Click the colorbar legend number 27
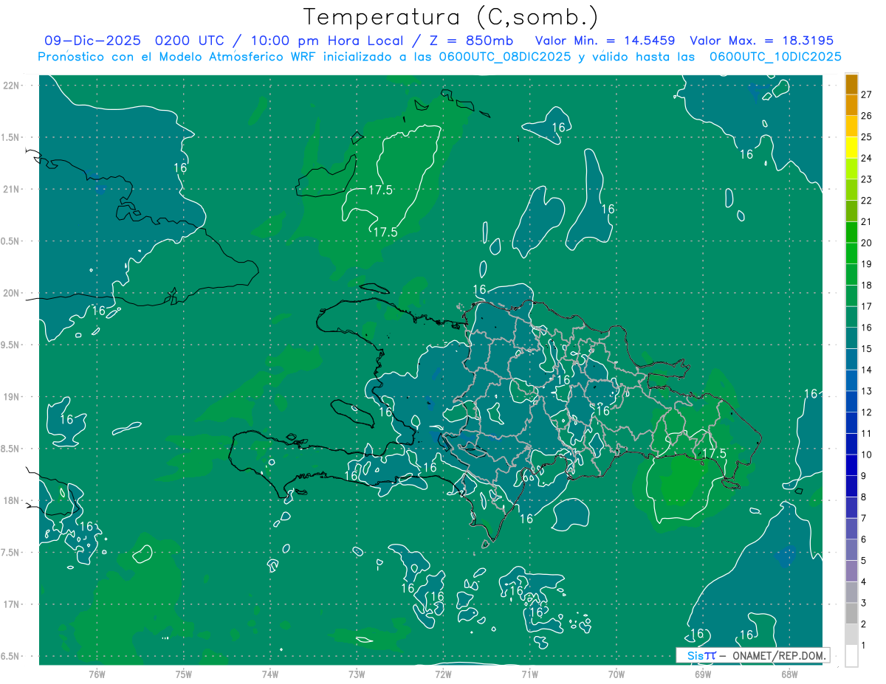This screenshot has width=886, height=684. click(x=867, y=94)
